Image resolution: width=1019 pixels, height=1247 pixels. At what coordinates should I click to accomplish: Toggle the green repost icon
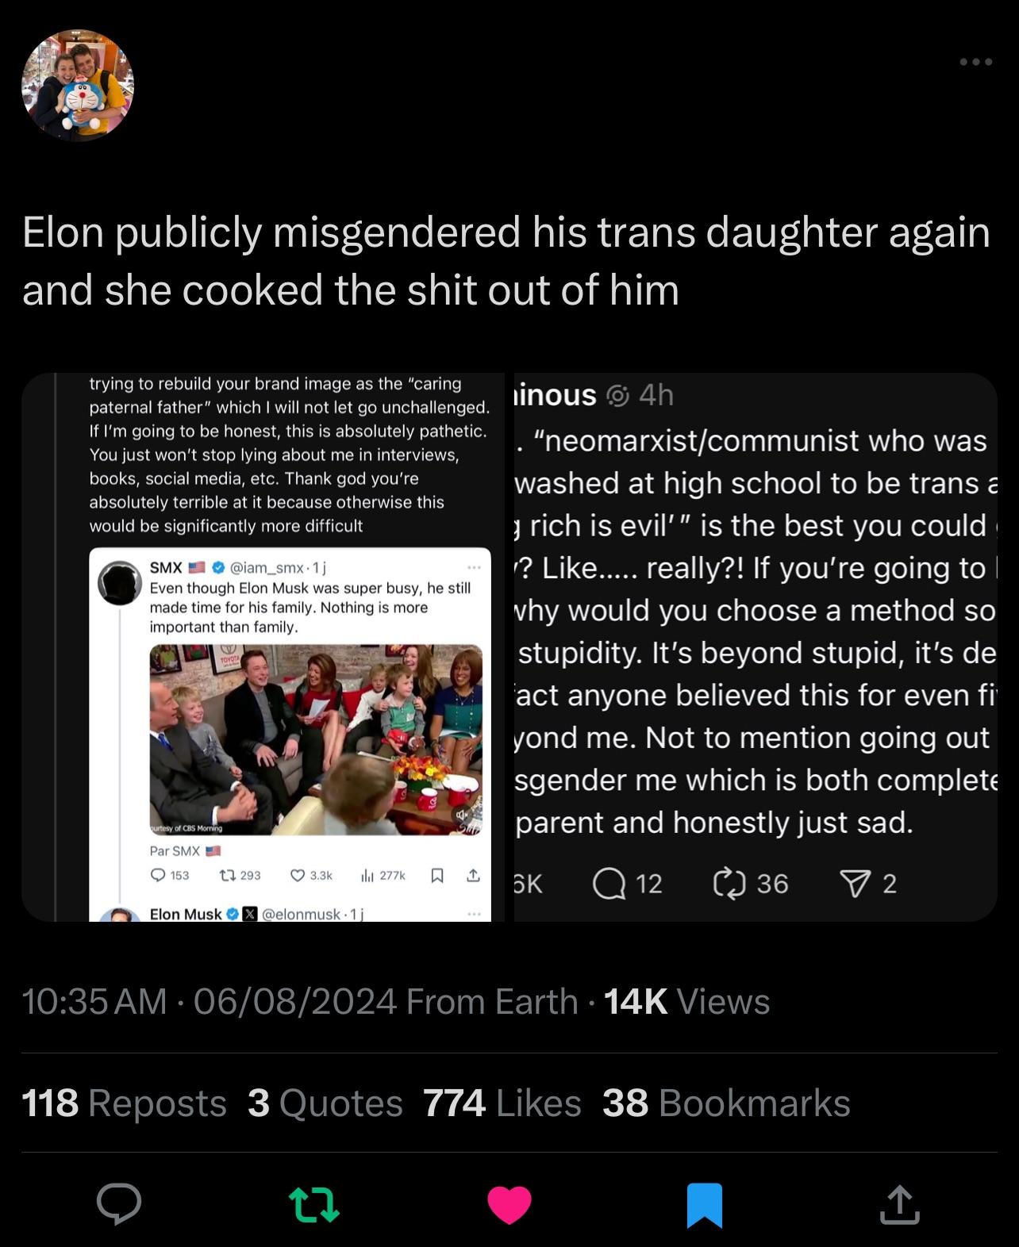313,1205
